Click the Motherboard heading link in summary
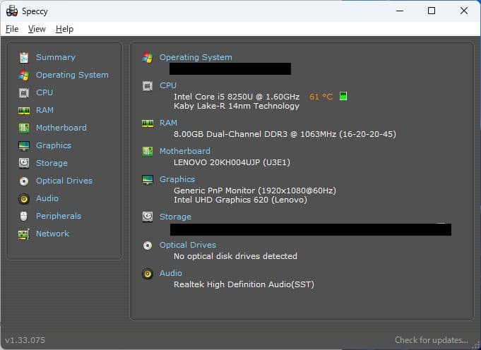 [185, 151]
